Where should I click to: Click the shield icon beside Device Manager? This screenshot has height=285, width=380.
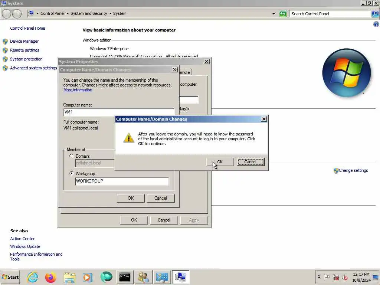[5, 42]
